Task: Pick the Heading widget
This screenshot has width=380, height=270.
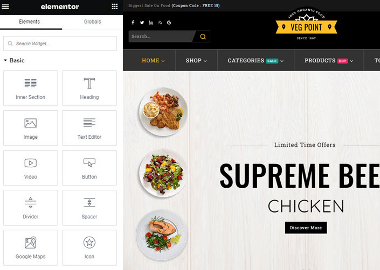Action: click(89, 88)
